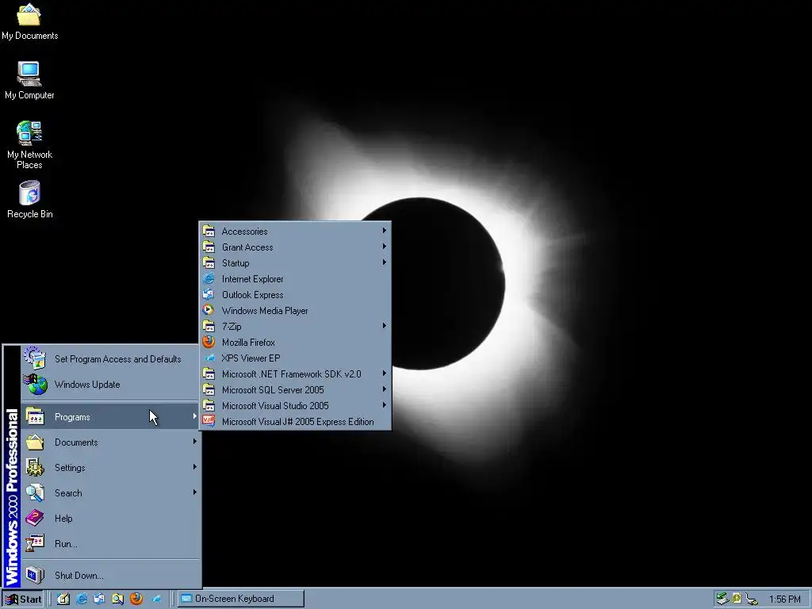Choose Grant Access folder entry
812x609 pixels.
click(295, 247)
